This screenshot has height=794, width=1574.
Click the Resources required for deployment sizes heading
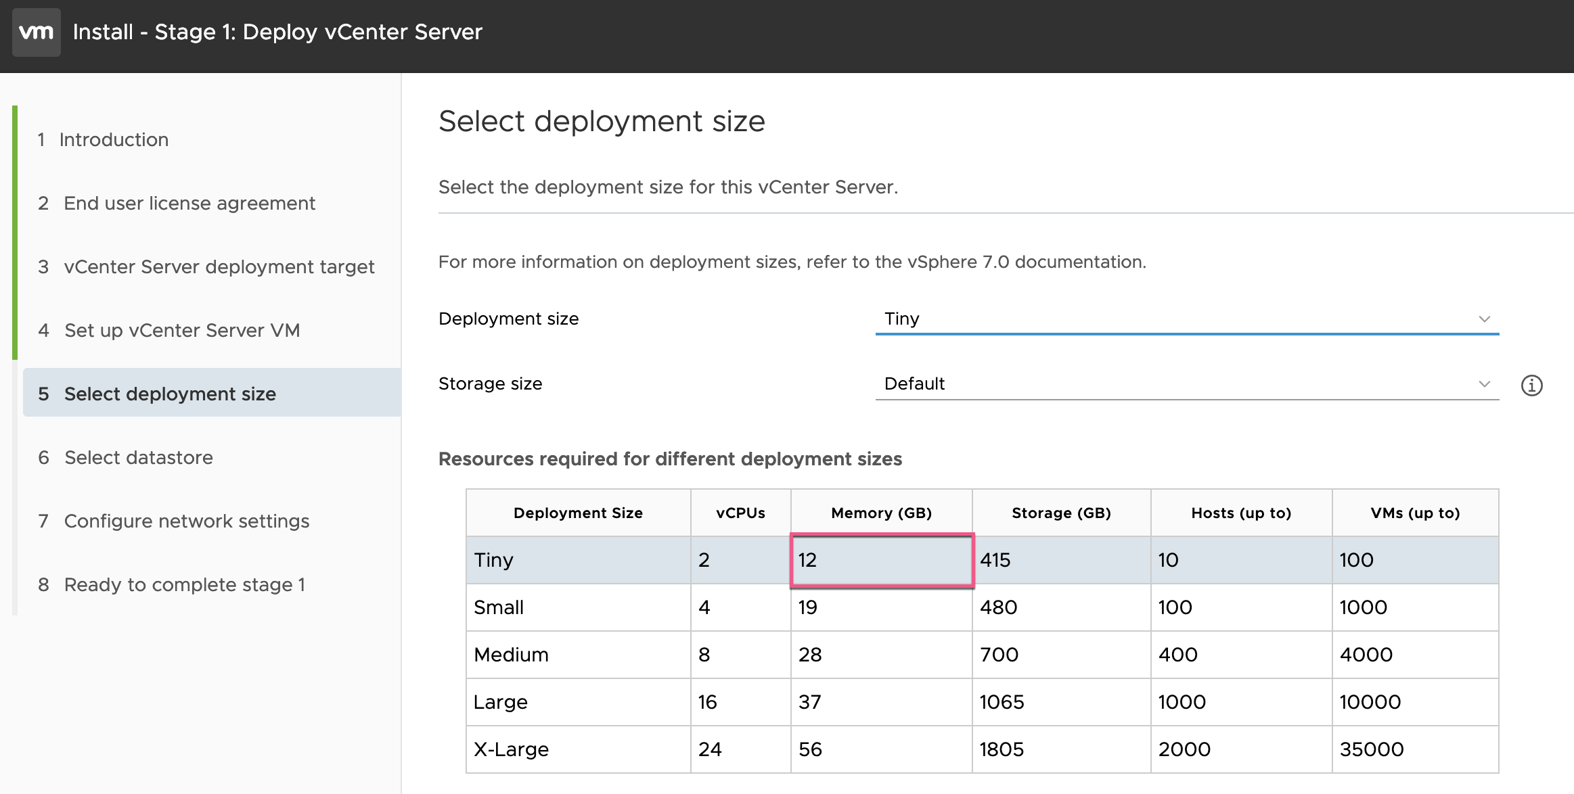(670, 459)
